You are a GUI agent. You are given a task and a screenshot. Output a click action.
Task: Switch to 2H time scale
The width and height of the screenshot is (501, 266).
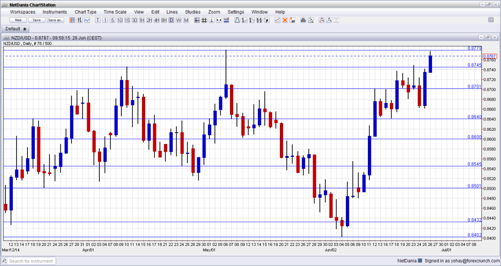[x=149, y=20]
